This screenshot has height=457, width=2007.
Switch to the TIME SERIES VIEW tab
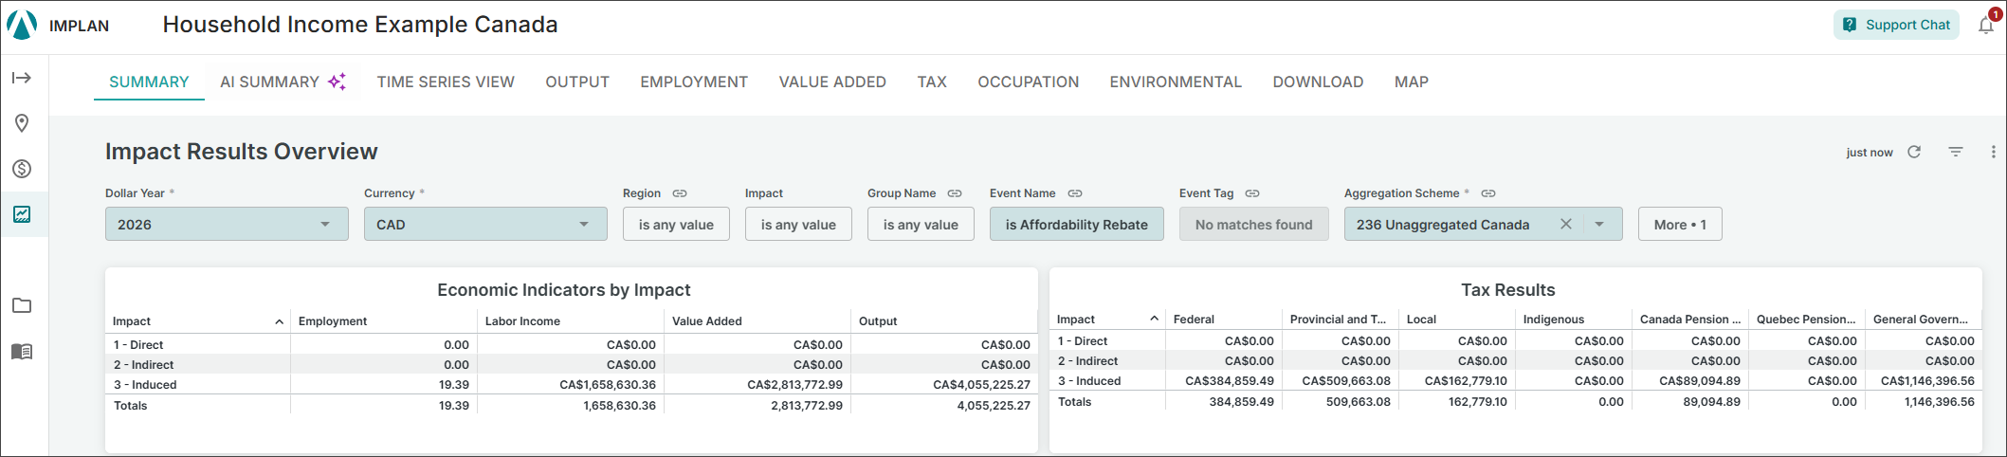[446, 82]
